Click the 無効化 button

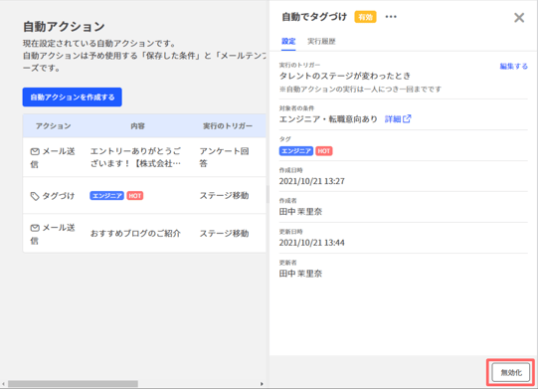511,372
